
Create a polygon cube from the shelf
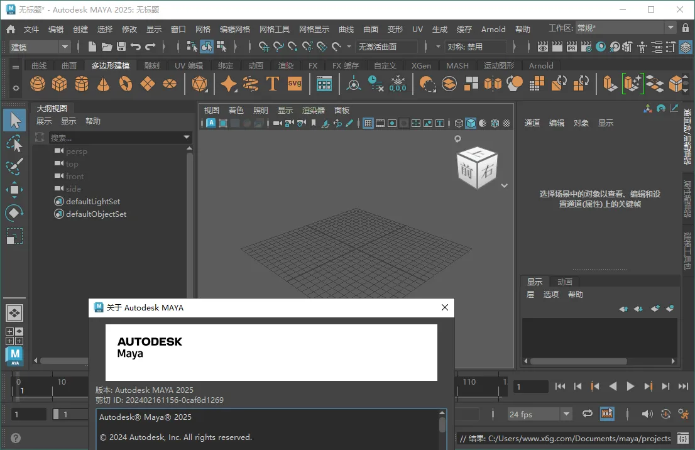[x=60, y=83]
